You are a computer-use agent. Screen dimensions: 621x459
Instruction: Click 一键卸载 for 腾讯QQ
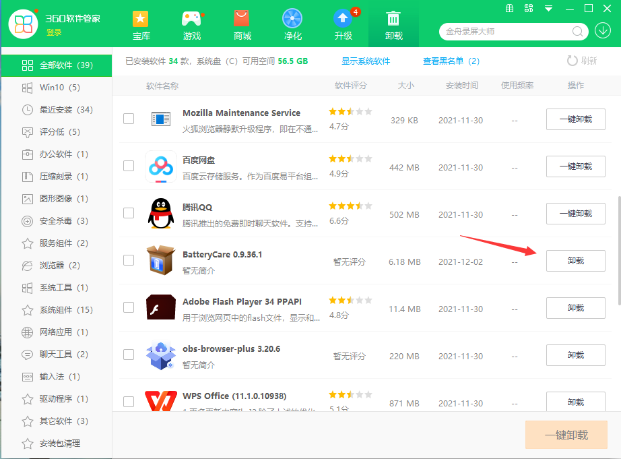[575, 214]
